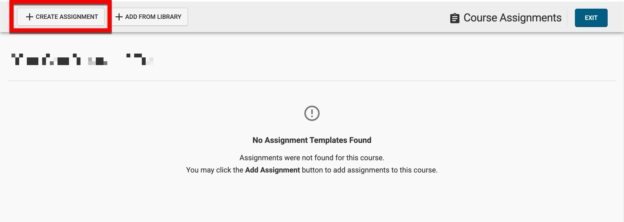The height and width of the screenshot is (222, 624).
Task: Click the clipboard icon next to Course Assignments
Action: pos(455,18)
